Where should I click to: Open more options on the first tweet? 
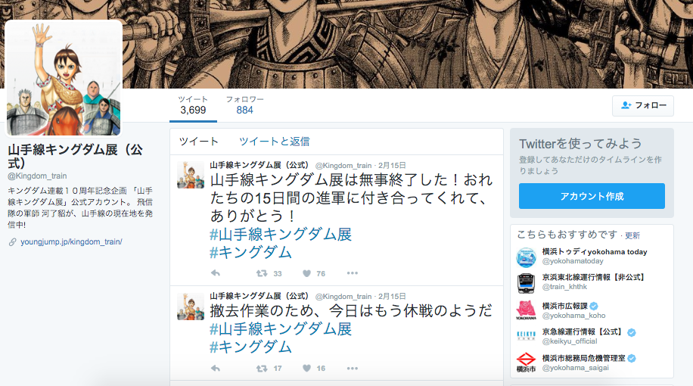[x=353, y=273]
